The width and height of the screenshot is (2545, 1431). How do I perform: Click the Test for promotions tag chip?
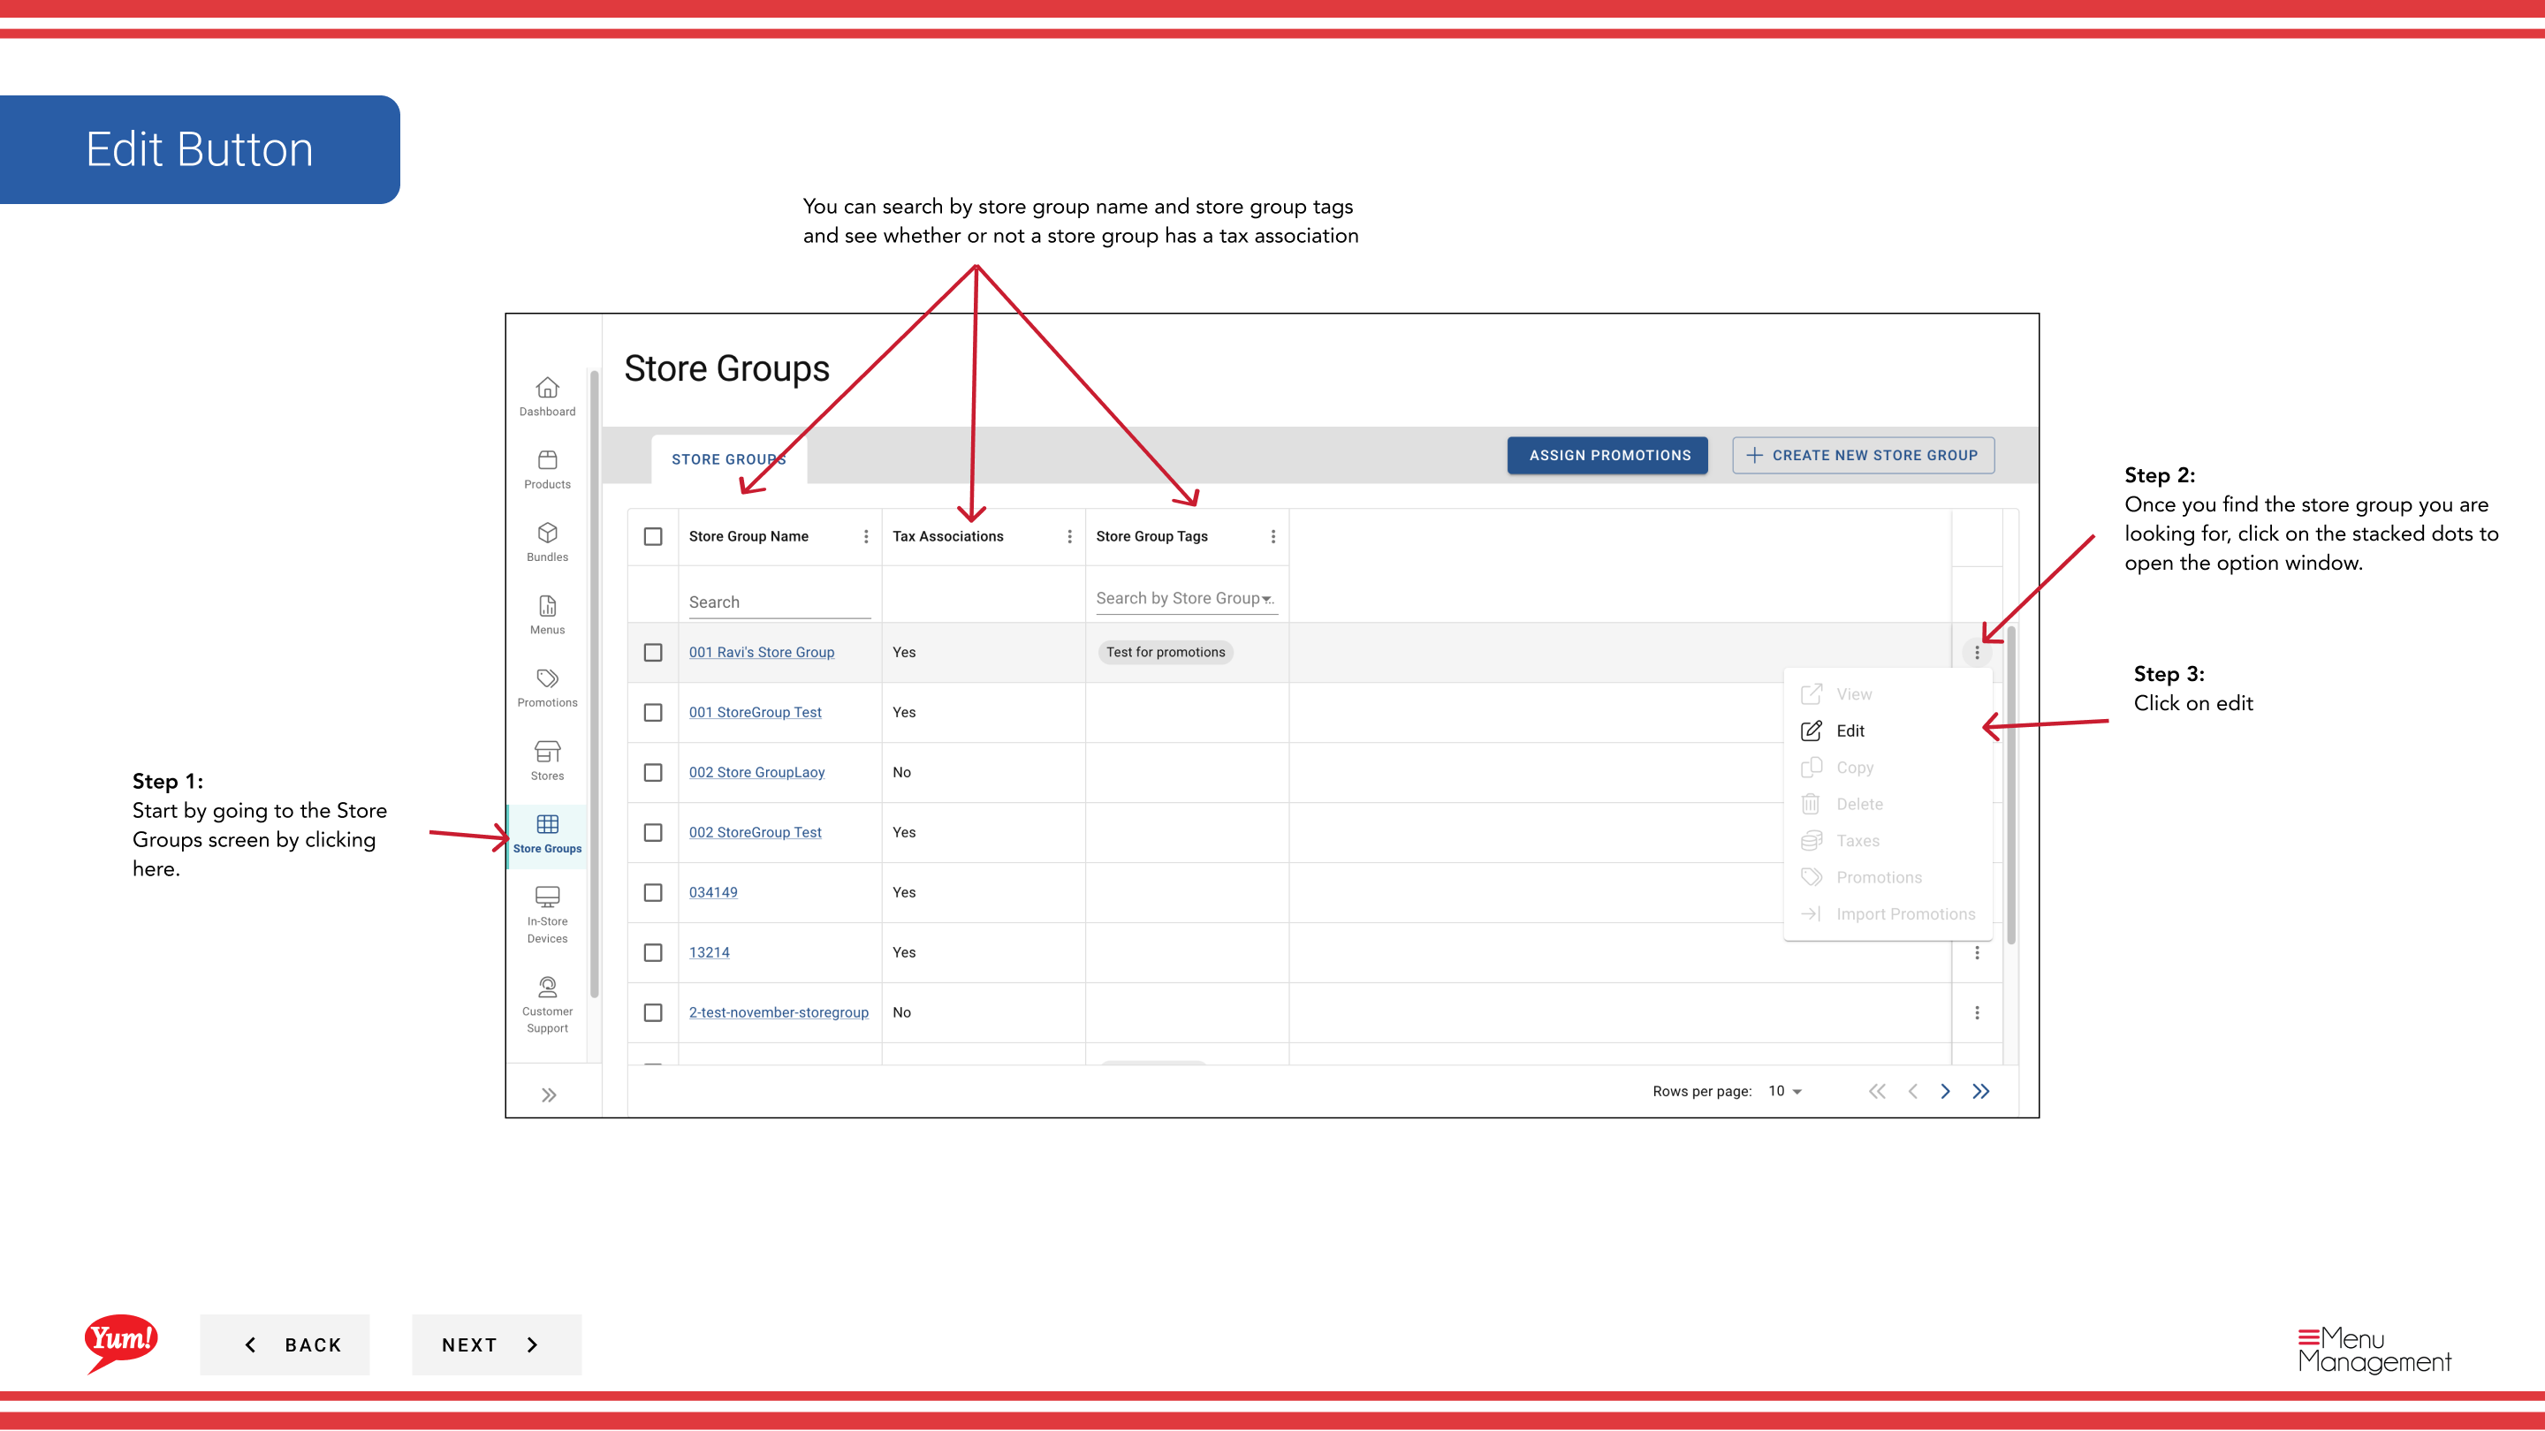pyautogui.click(x=1165, y=653)
